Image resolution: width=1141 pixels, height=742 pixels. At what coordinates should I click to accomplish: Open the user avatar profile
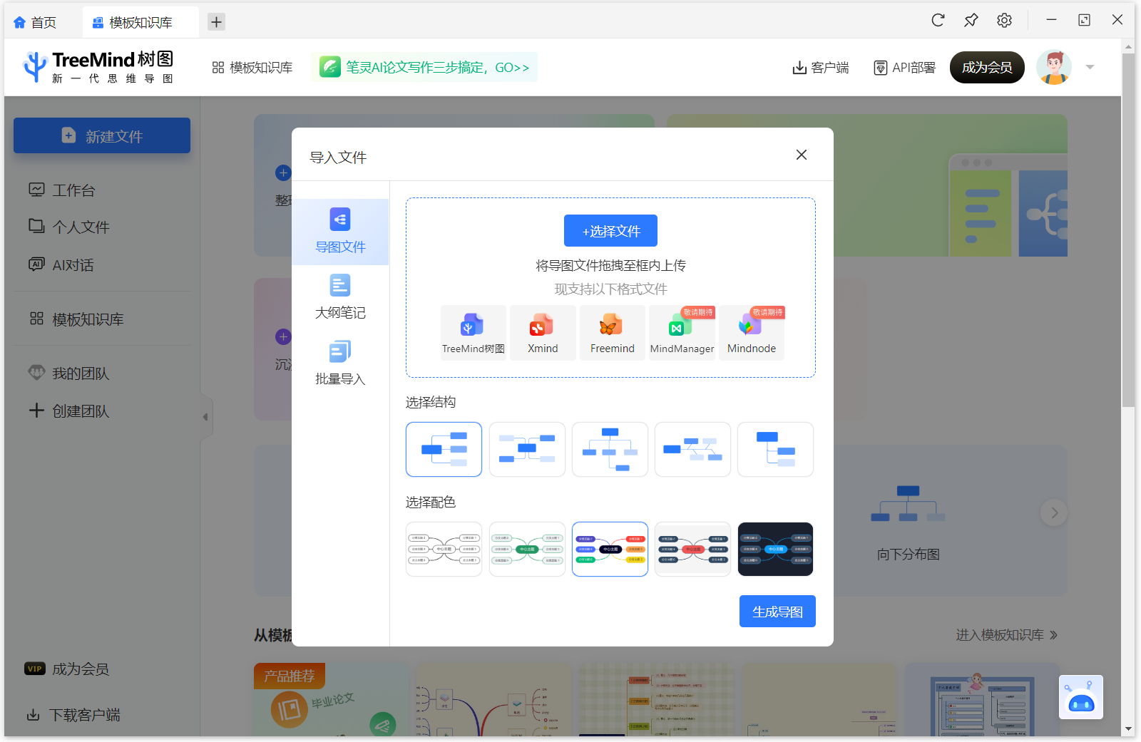pos(1054,68)
